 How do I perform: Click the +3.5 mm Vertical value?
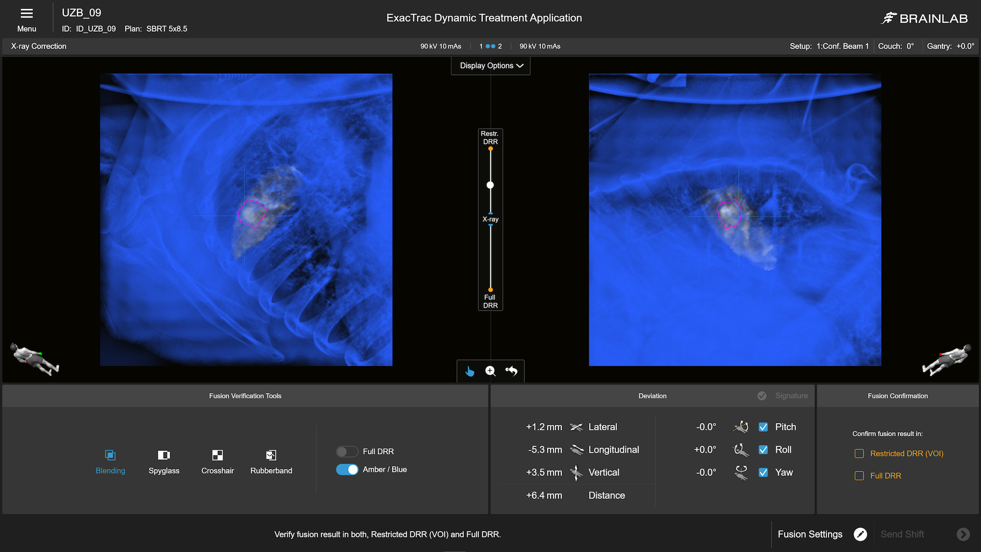tap(544, 473)
